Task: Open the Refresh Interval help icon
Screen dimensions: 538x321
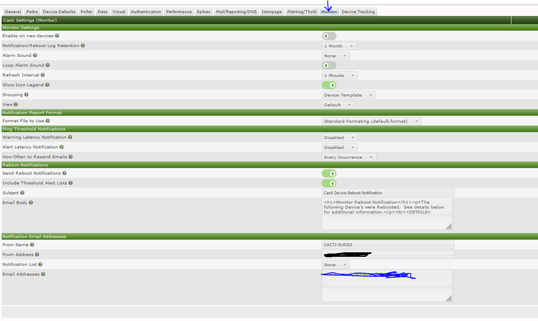Action: click(43, 75)
